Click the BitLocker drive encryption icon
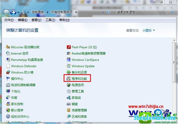The width and height of the screenshot is (178, 124). click(x=8, y=47)
